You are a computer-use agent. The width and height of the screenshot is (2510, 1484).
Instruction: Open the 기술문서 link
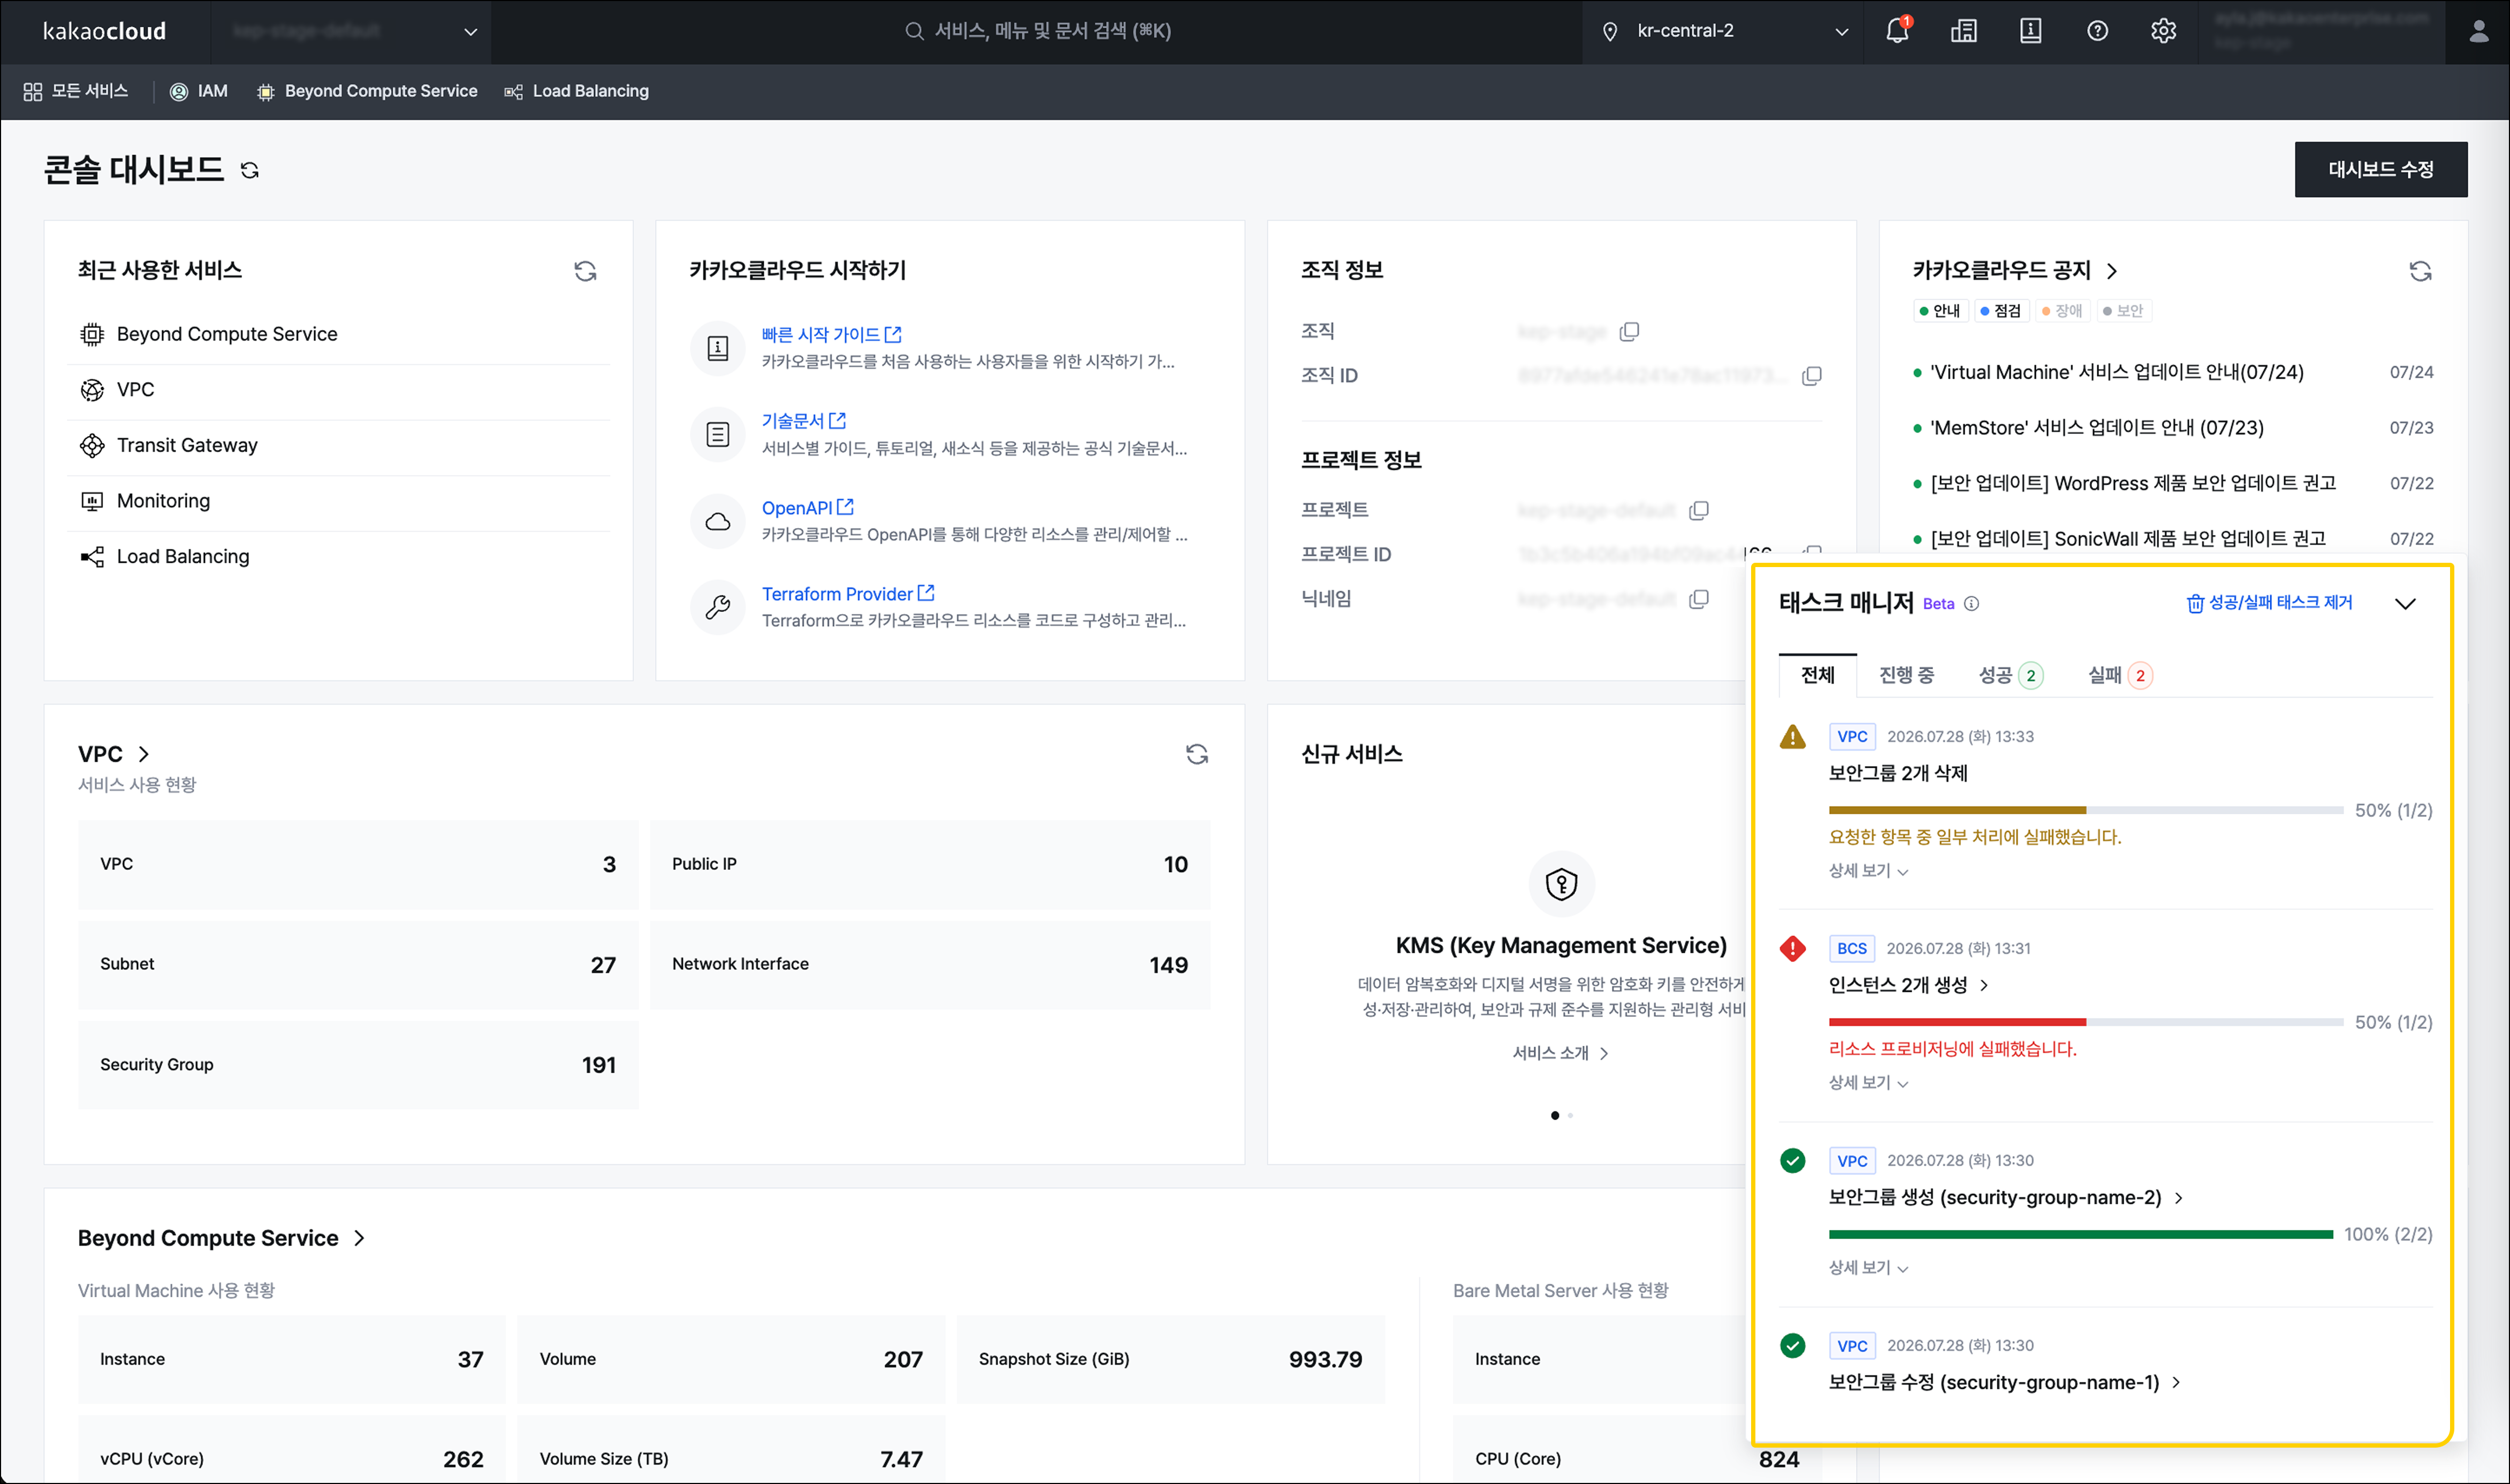803,421
